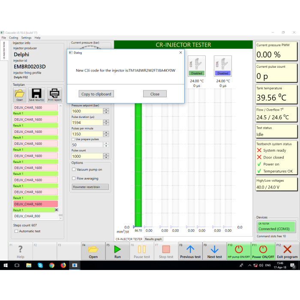Switch to the Results graph tab
This screenshot has height=300, width=300.
click(153, 239)
